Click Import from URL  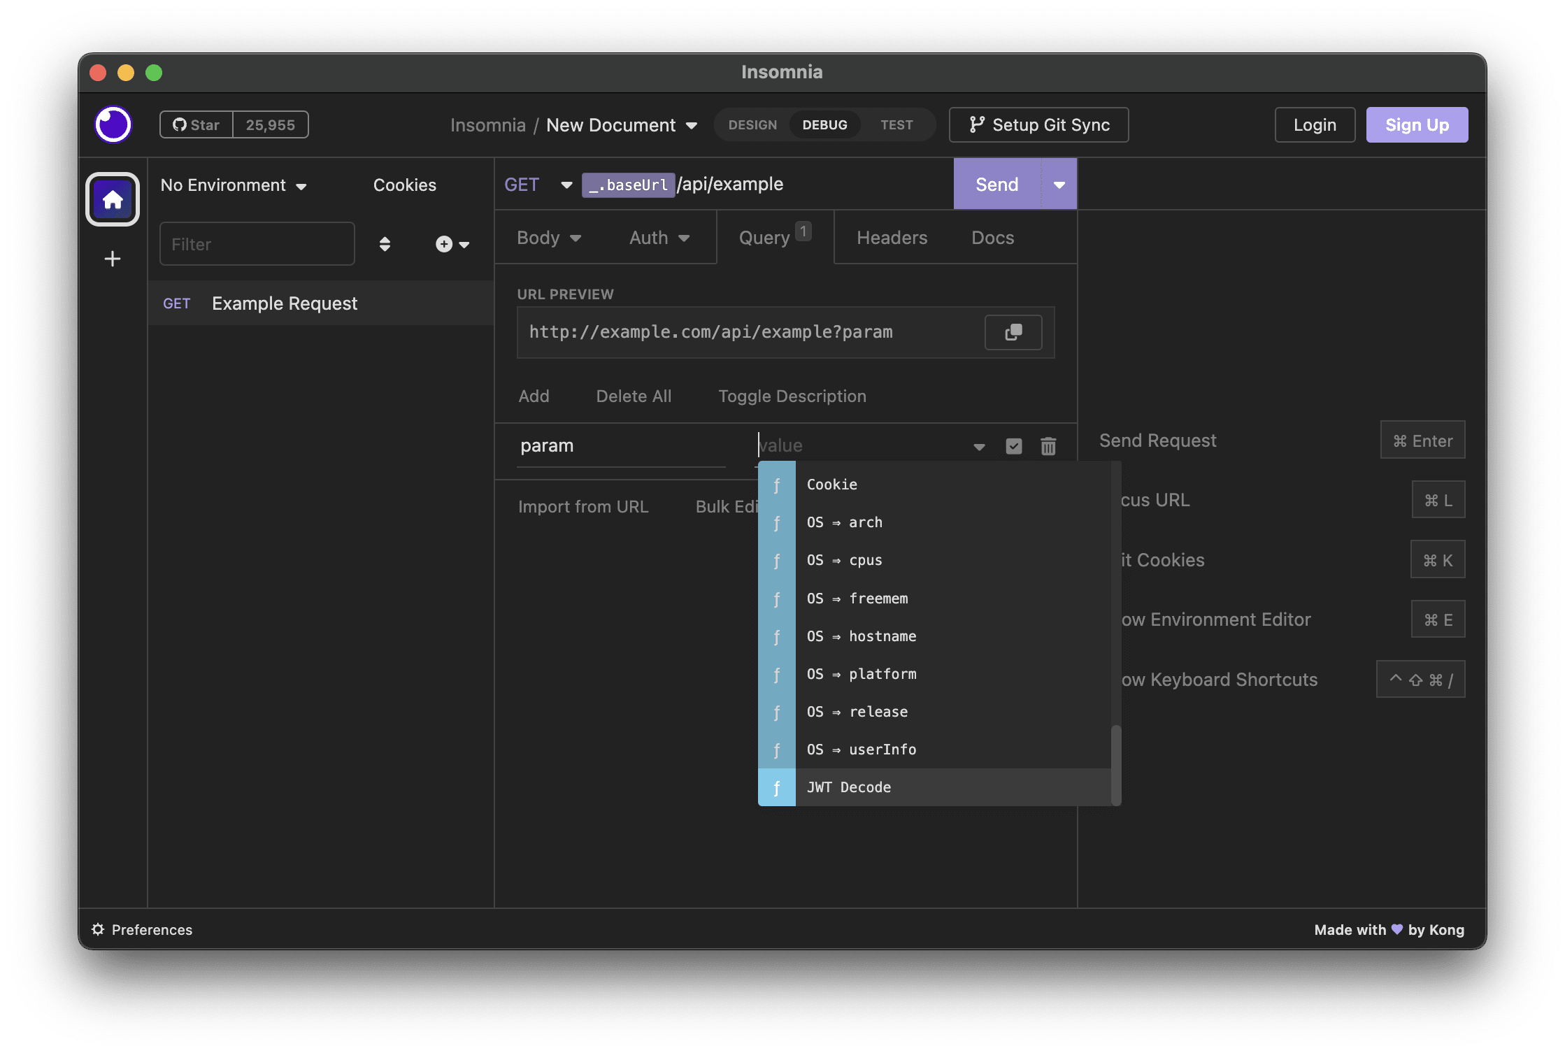(583, 507)
